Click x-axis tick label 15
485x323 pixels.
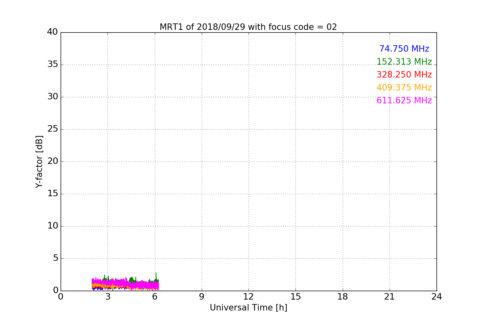(x=295, y=297)
